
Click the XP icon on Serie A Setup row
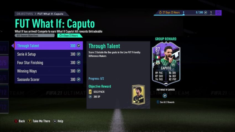tap(79, 54)
